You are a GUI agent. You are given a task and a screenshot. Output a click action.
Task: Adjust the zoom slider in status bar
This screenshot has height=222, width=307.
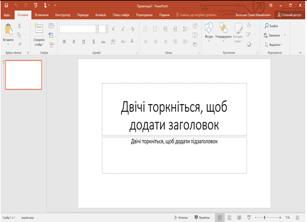[265, 218]
